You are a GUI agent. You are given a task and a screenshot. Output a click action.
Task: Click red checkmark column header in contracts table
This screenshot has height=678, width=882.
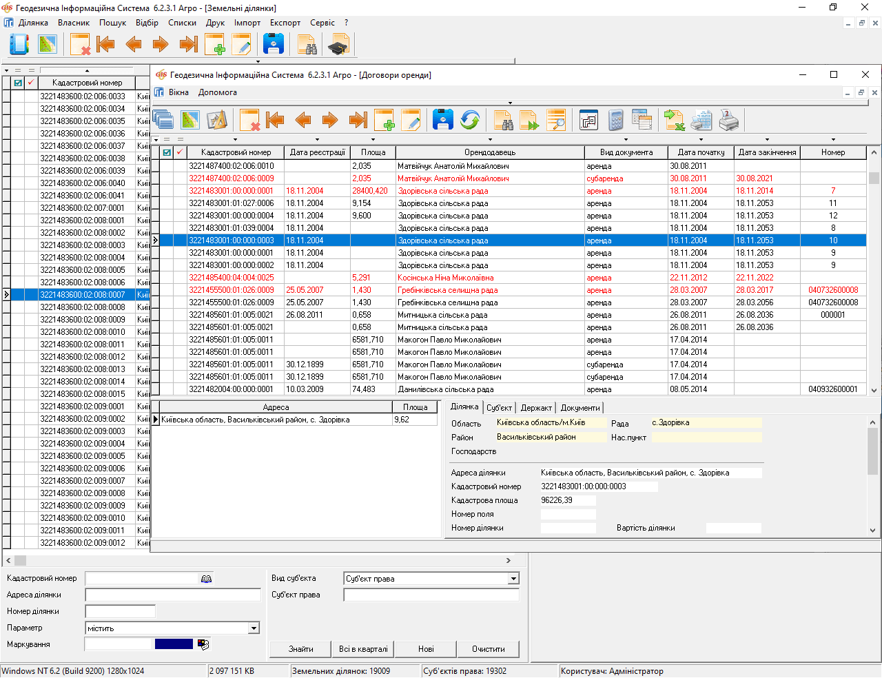[x=180, y=152]
